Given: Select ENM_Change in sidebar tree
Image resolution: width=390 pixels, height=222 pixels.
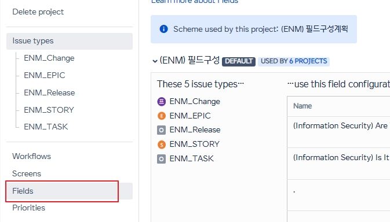Looking at the screenshot, I should 49,58.
